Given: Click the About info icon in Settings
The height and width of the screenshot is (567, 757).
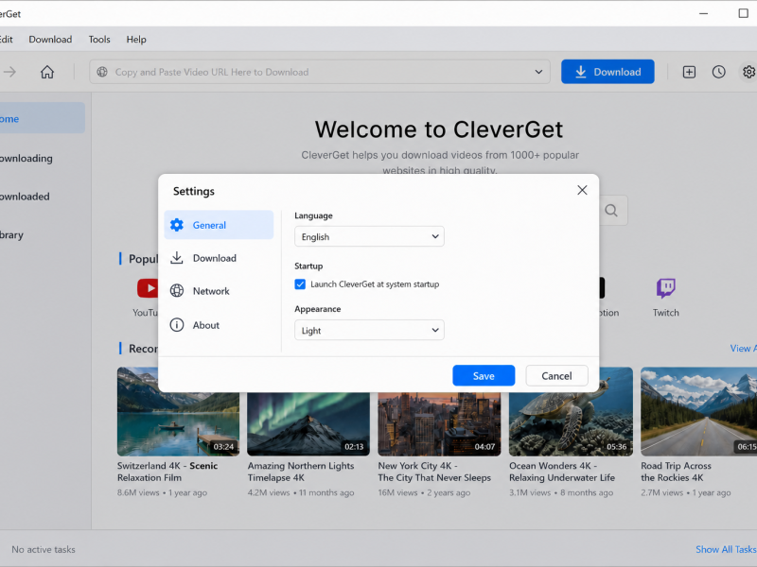Looking at the screenshot, I should (x=177, y=325).
